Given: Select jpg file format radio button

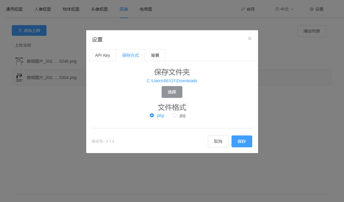Looking at the screenshot, I should tap(174, 115).
